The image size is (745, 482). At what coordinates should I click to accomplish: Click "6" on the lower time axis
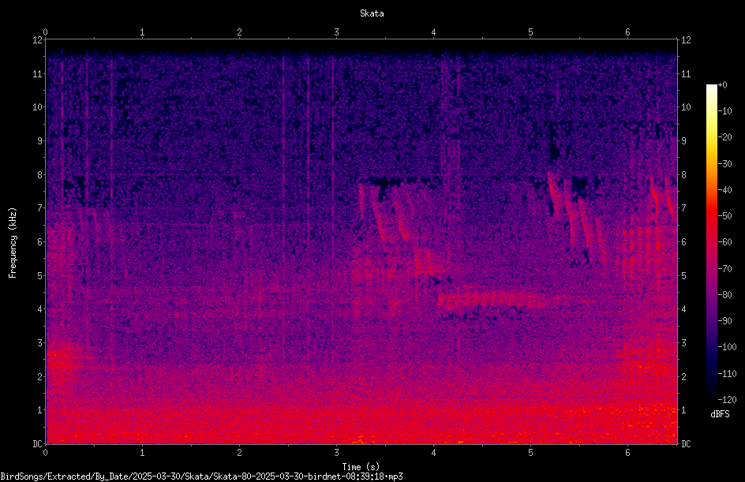click(627, 453)
